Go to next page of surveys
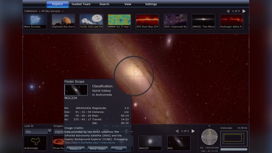The image size is (272, 153). click(244, 11)
